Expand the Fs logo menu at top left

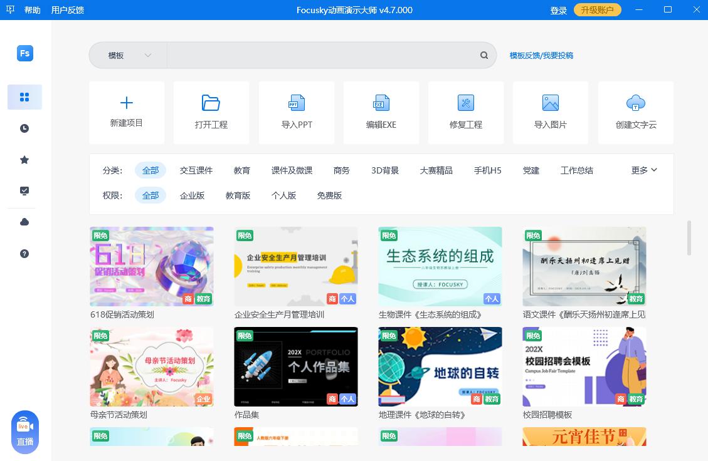click(x=24, y=53)
